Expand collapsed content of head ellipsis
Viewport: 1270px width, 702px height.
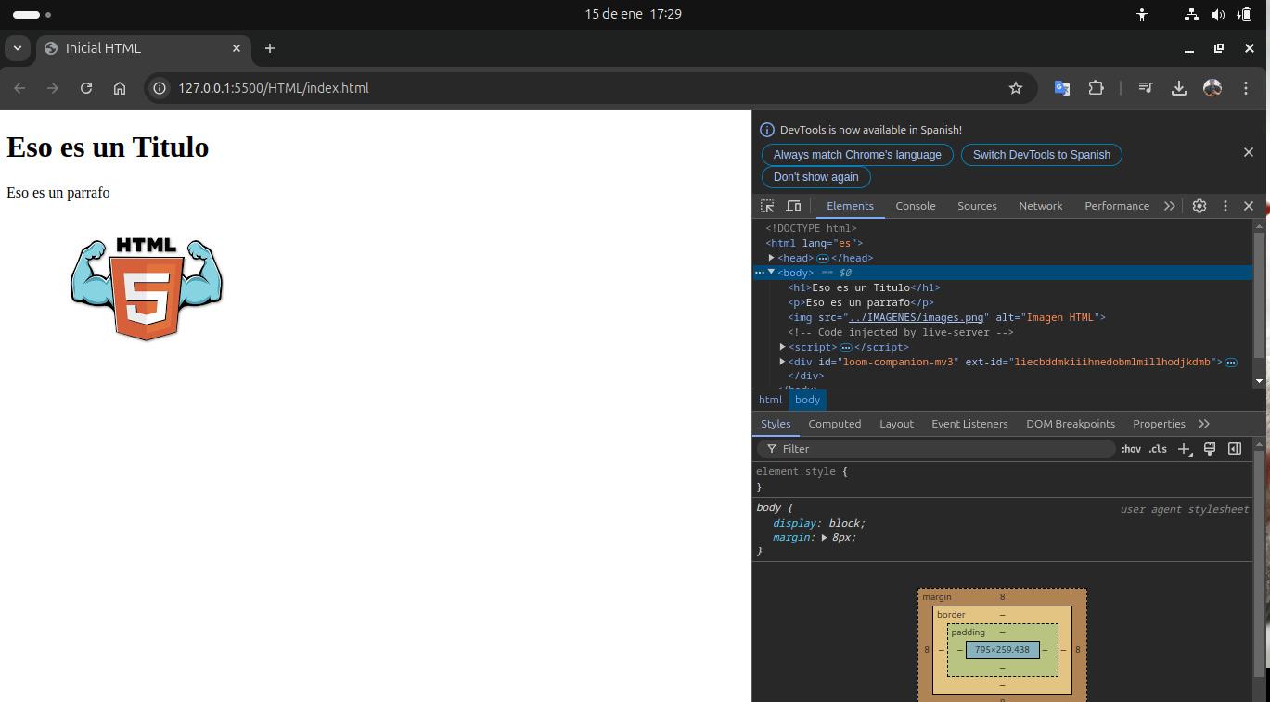point(823,259)
